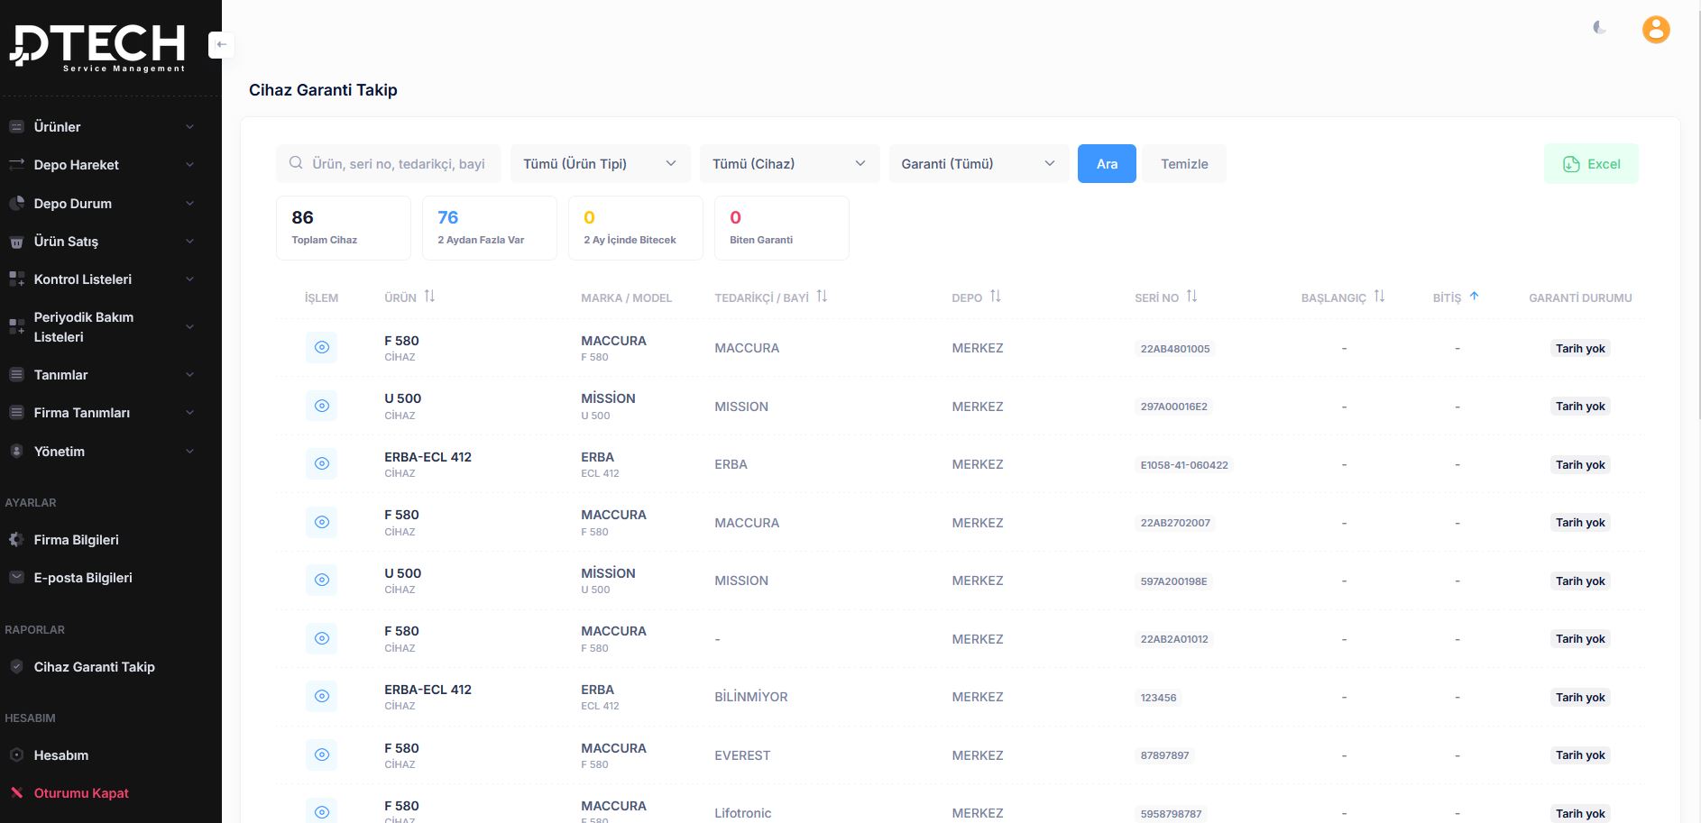The height and width of the screenshot is (823, 1701).
Task: Click serial number 5958798787
Action: (1171, 813)
